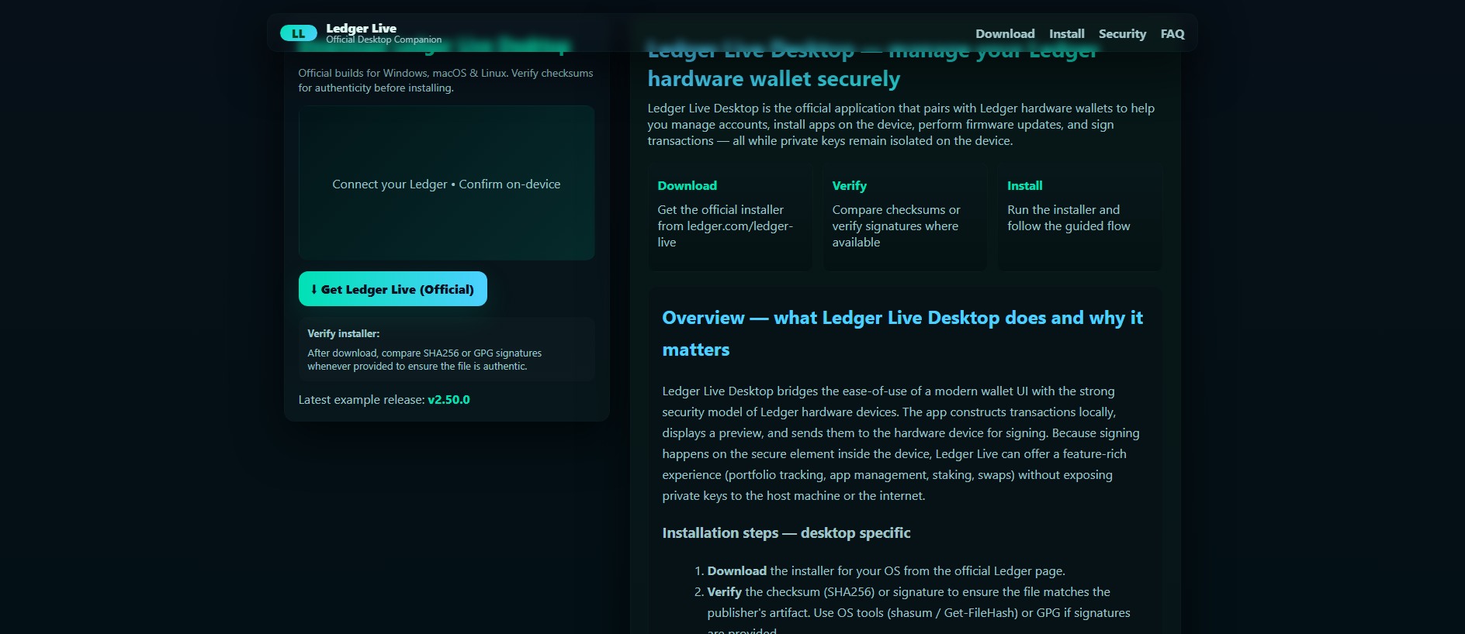
Task: Click the v2.50.0 release version text
Action: (x=449, y=400)
